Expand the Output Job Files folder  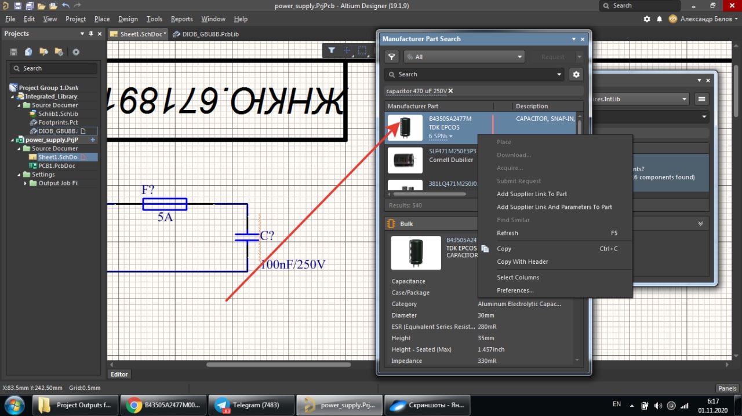pyautogui.click(x=26, y=183)
